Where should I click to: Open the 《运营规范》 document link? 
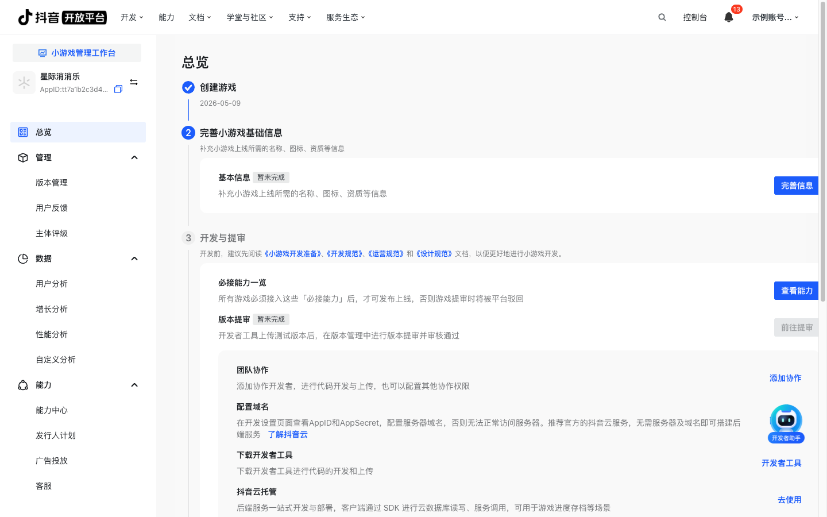click(386, 253)
